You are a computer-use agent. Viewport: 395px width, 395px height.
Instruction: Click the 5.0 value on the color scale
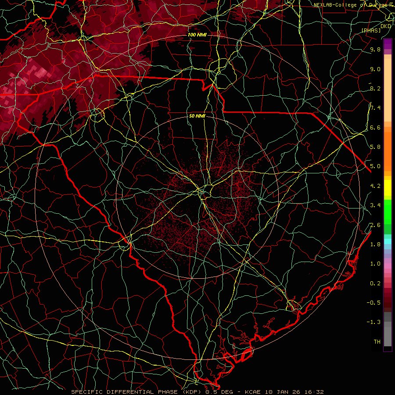[375, 166]
